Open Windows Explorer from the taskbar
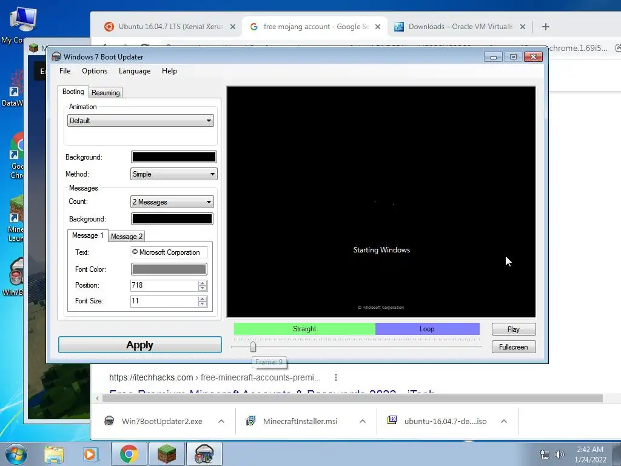This screenshot has width=621, height=466. pyautogui.click(x=54, y=454)
